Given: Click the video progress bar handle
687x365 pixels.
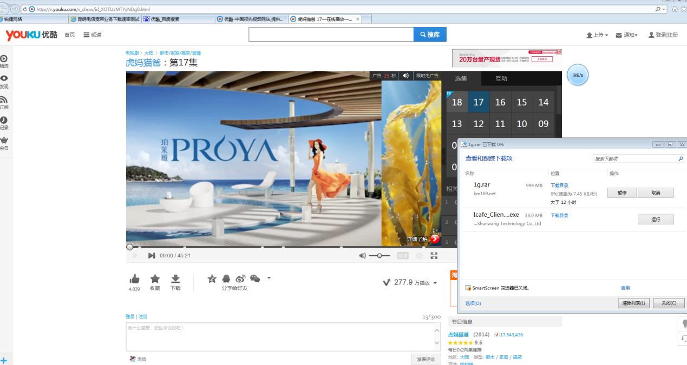Looking at the screenshot, I should tap(129, 247).
